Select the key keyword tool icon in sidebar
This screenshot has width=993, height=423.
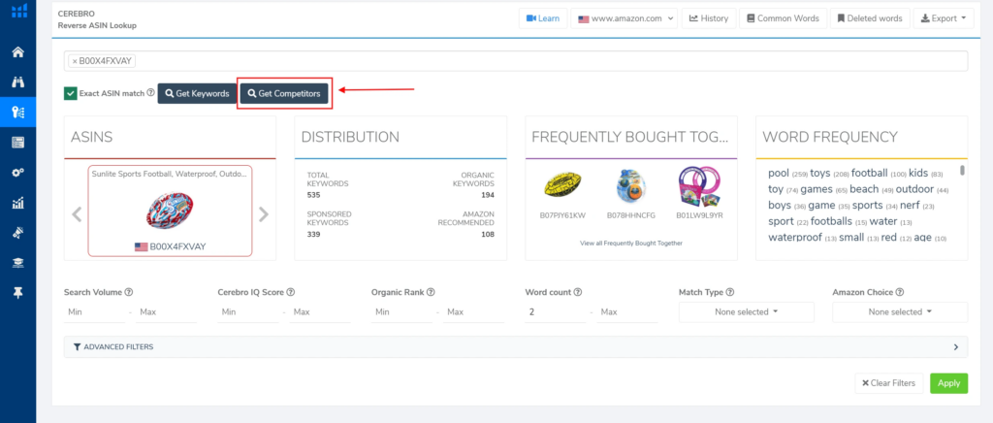click(x=18, y=113)
